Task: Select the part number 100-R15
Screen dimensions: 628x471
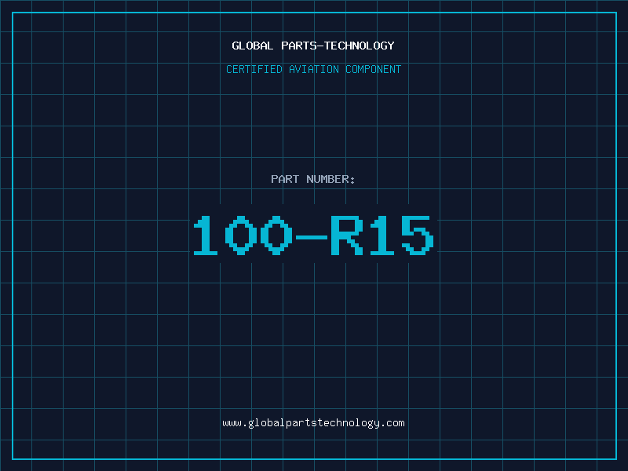Action: tap(313, 235)
